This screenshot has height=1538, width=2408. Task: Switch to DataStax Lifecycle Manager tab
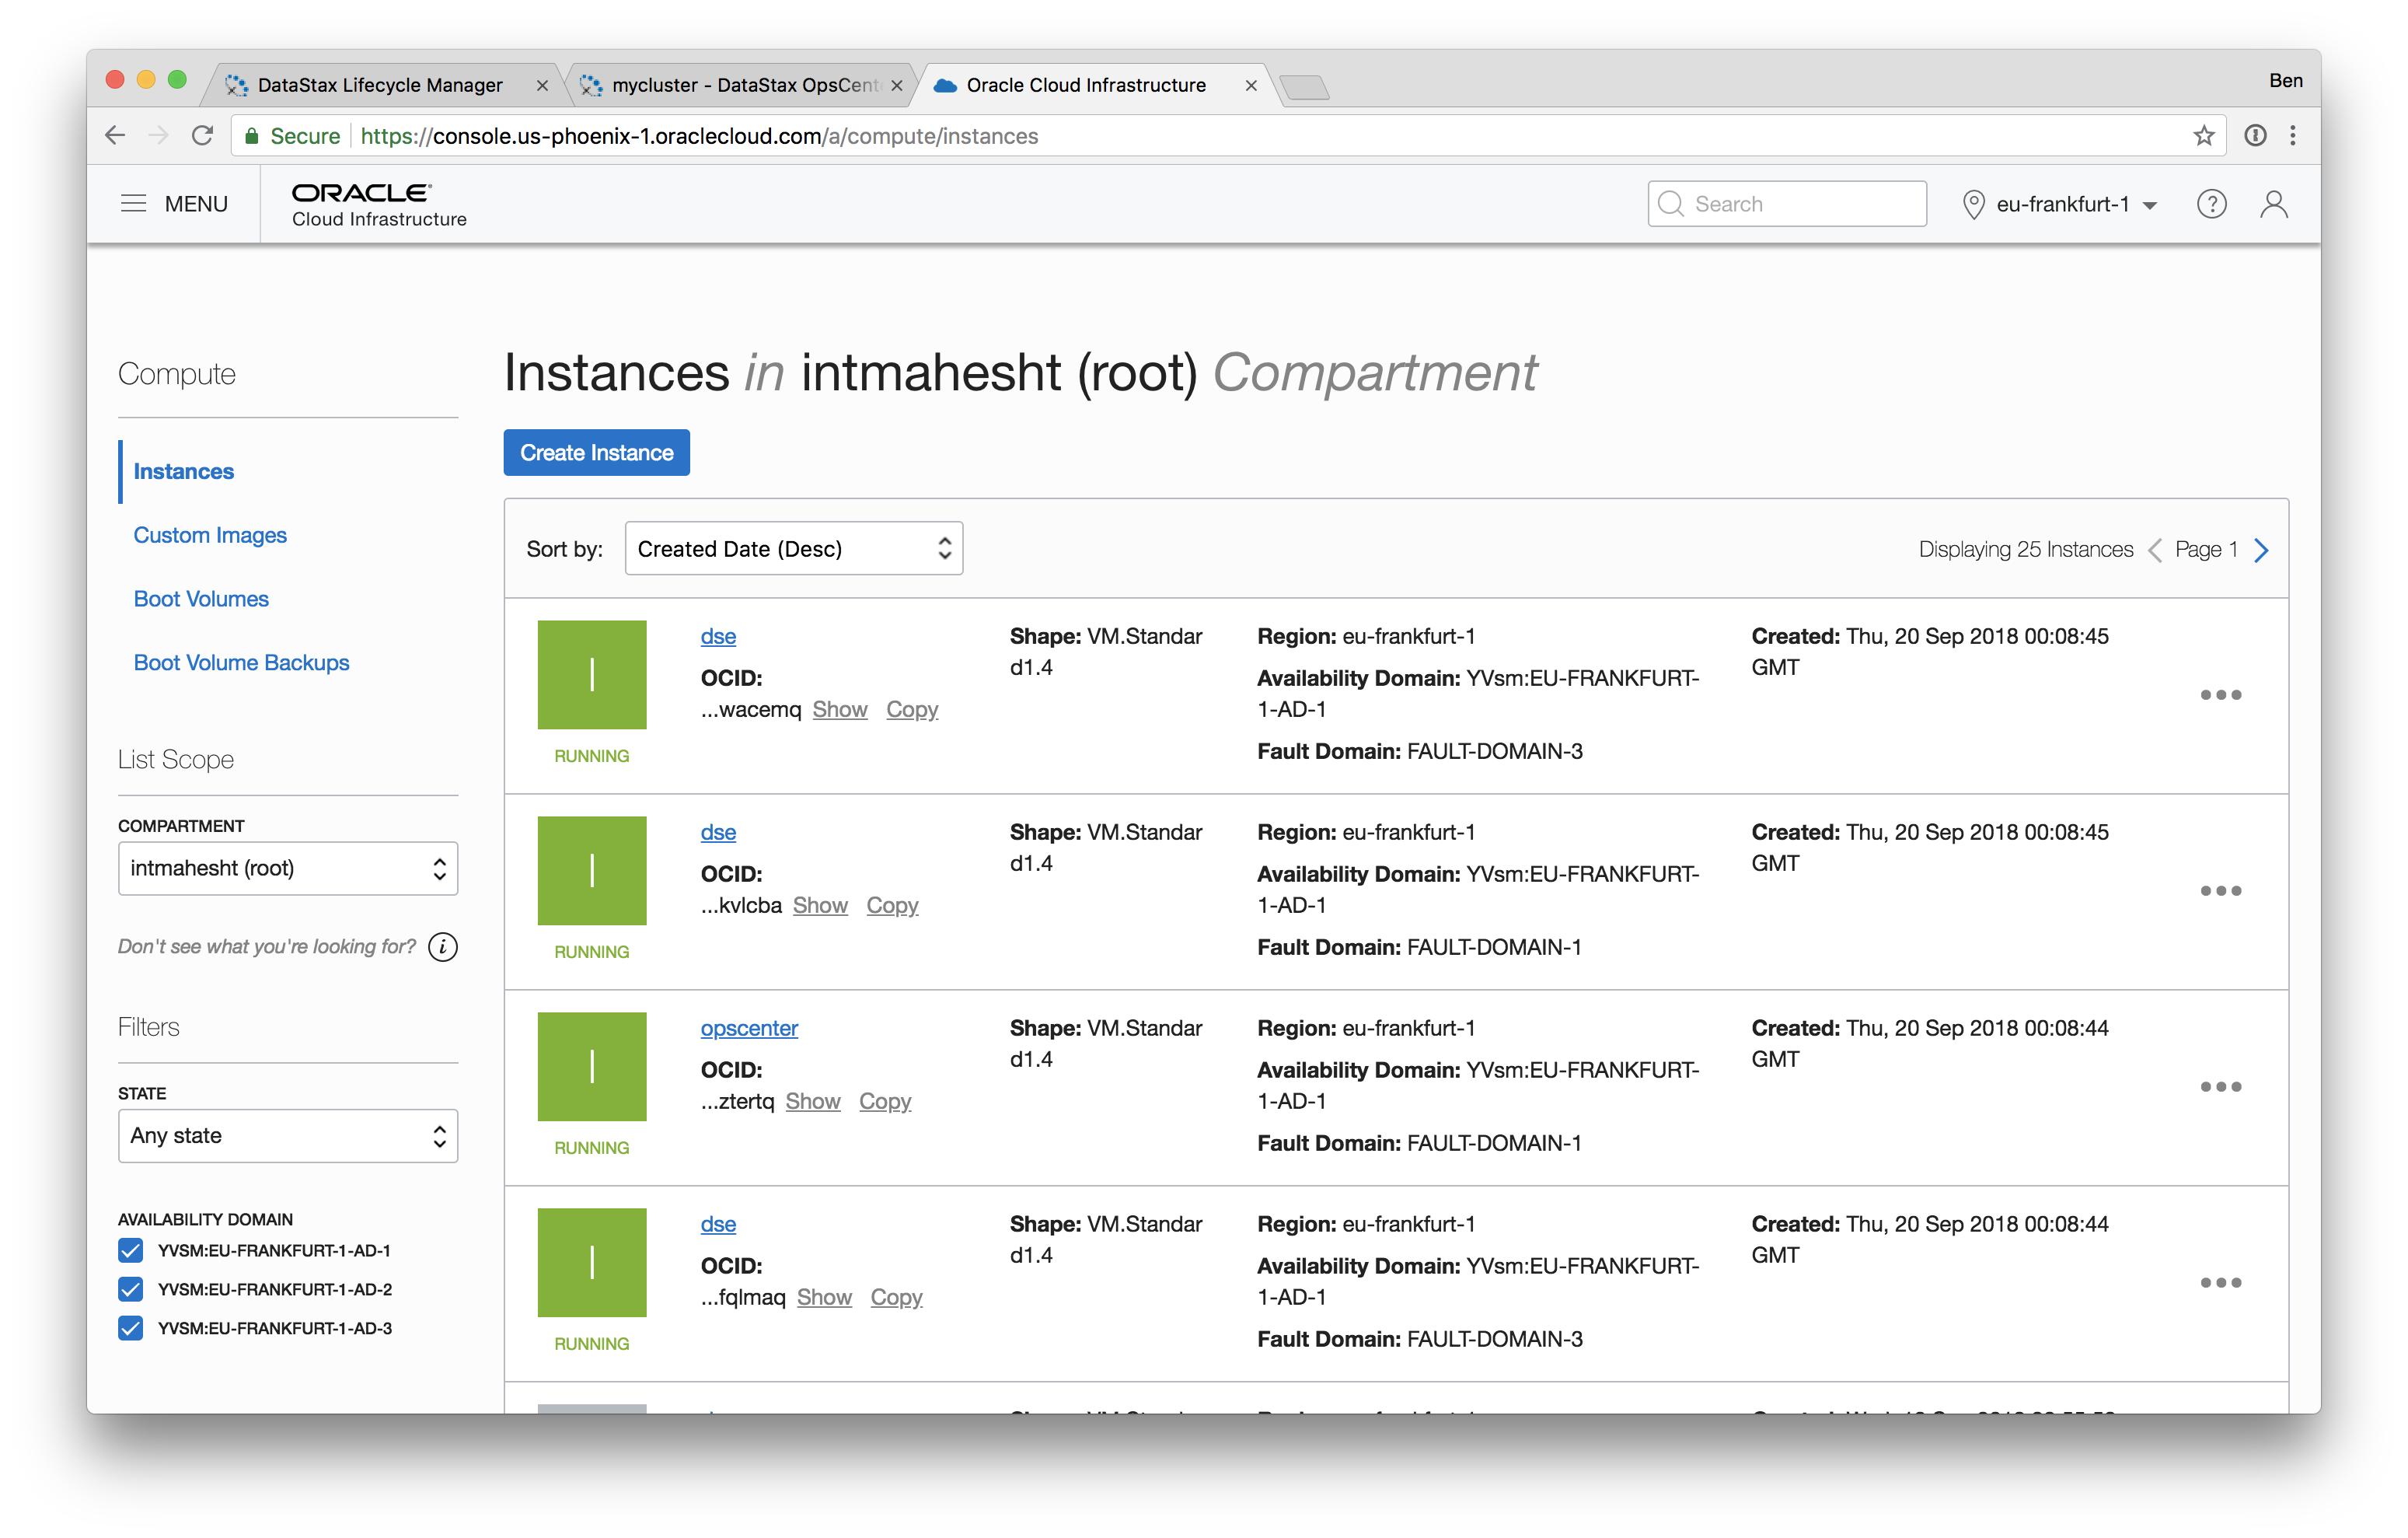click(x=380, y=85)
